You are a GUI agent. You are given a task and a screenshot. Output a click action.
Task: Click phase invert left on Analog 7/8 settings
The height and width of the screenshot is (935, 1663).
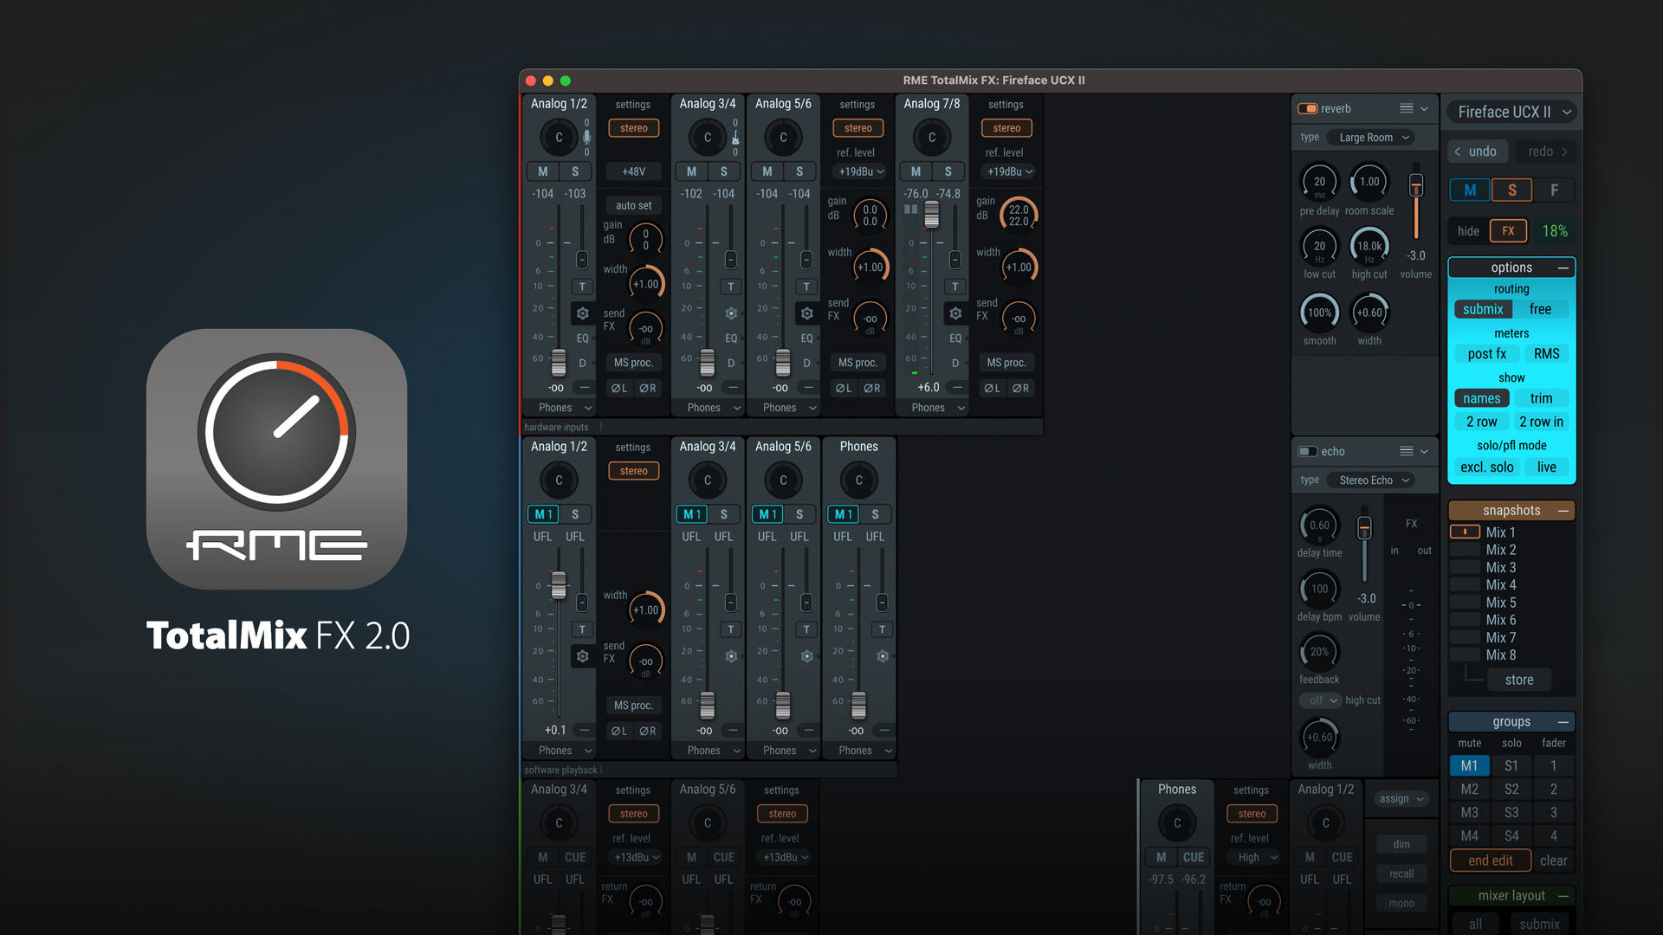tap(992, 388)
